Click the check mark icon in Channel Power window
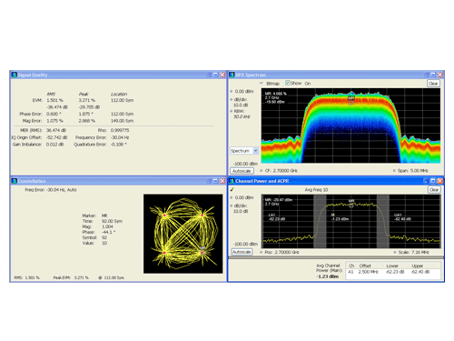 pyautogui.click(x=232, y=190)
